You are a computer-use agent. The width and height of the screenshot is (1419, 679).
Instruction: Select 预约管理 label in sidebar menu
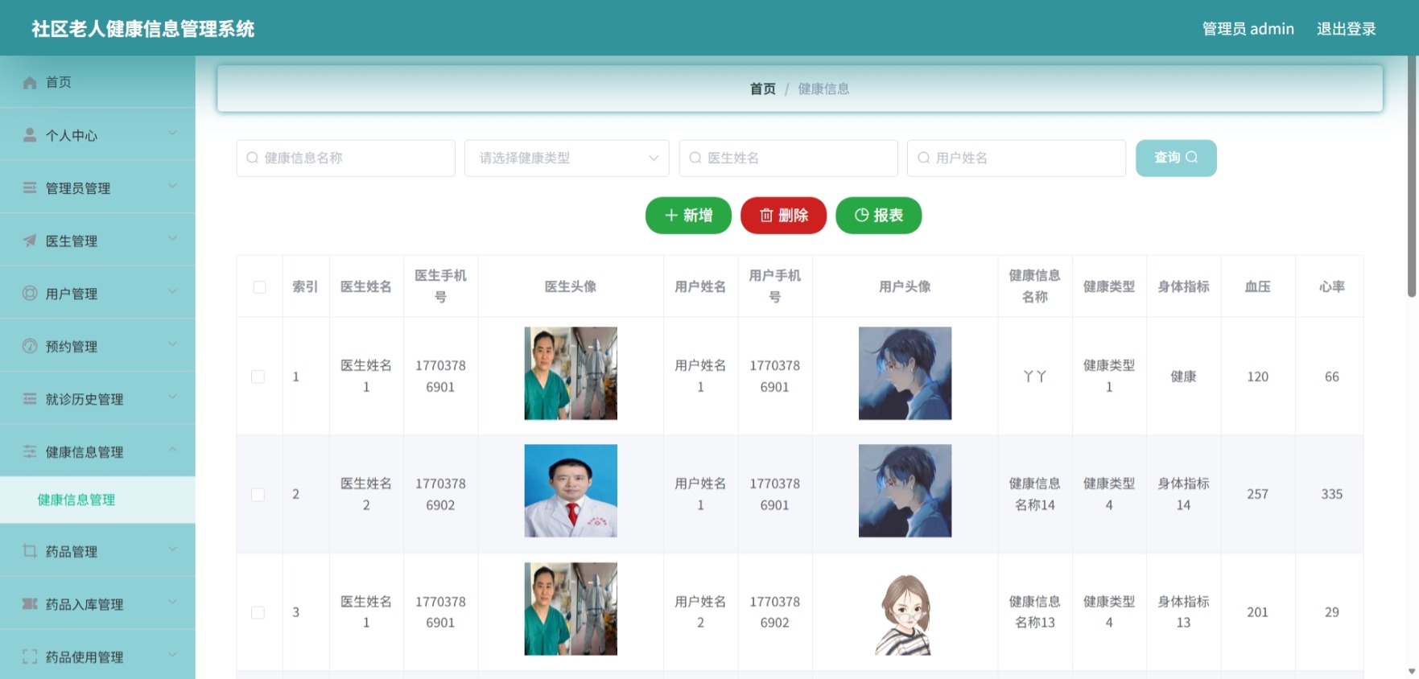pos(72,346)
